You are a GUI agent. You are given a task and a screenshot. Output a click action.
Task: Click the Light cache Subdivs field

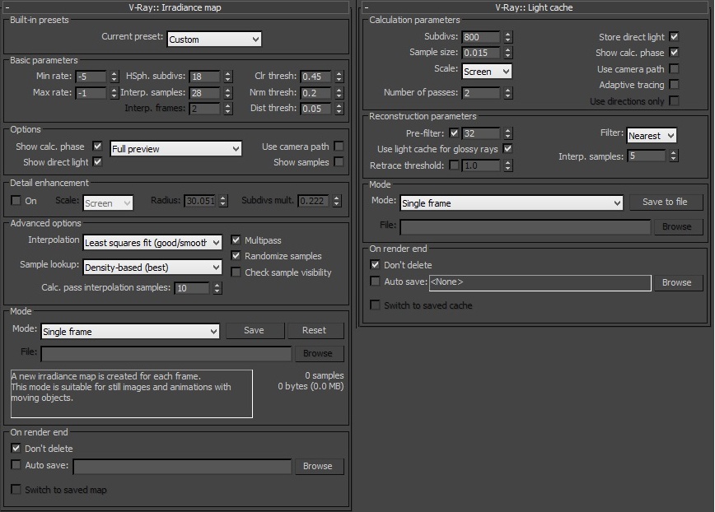(481, 37)
